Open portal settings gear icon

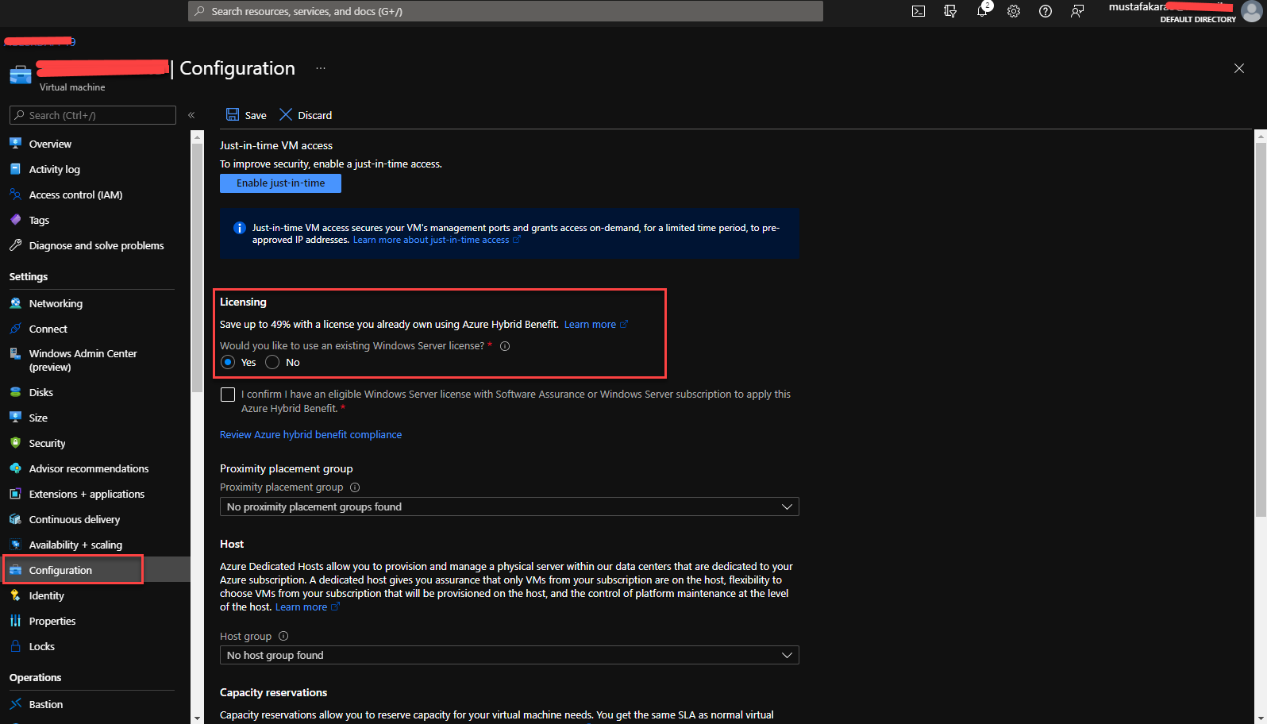[x=1014, y=11]
